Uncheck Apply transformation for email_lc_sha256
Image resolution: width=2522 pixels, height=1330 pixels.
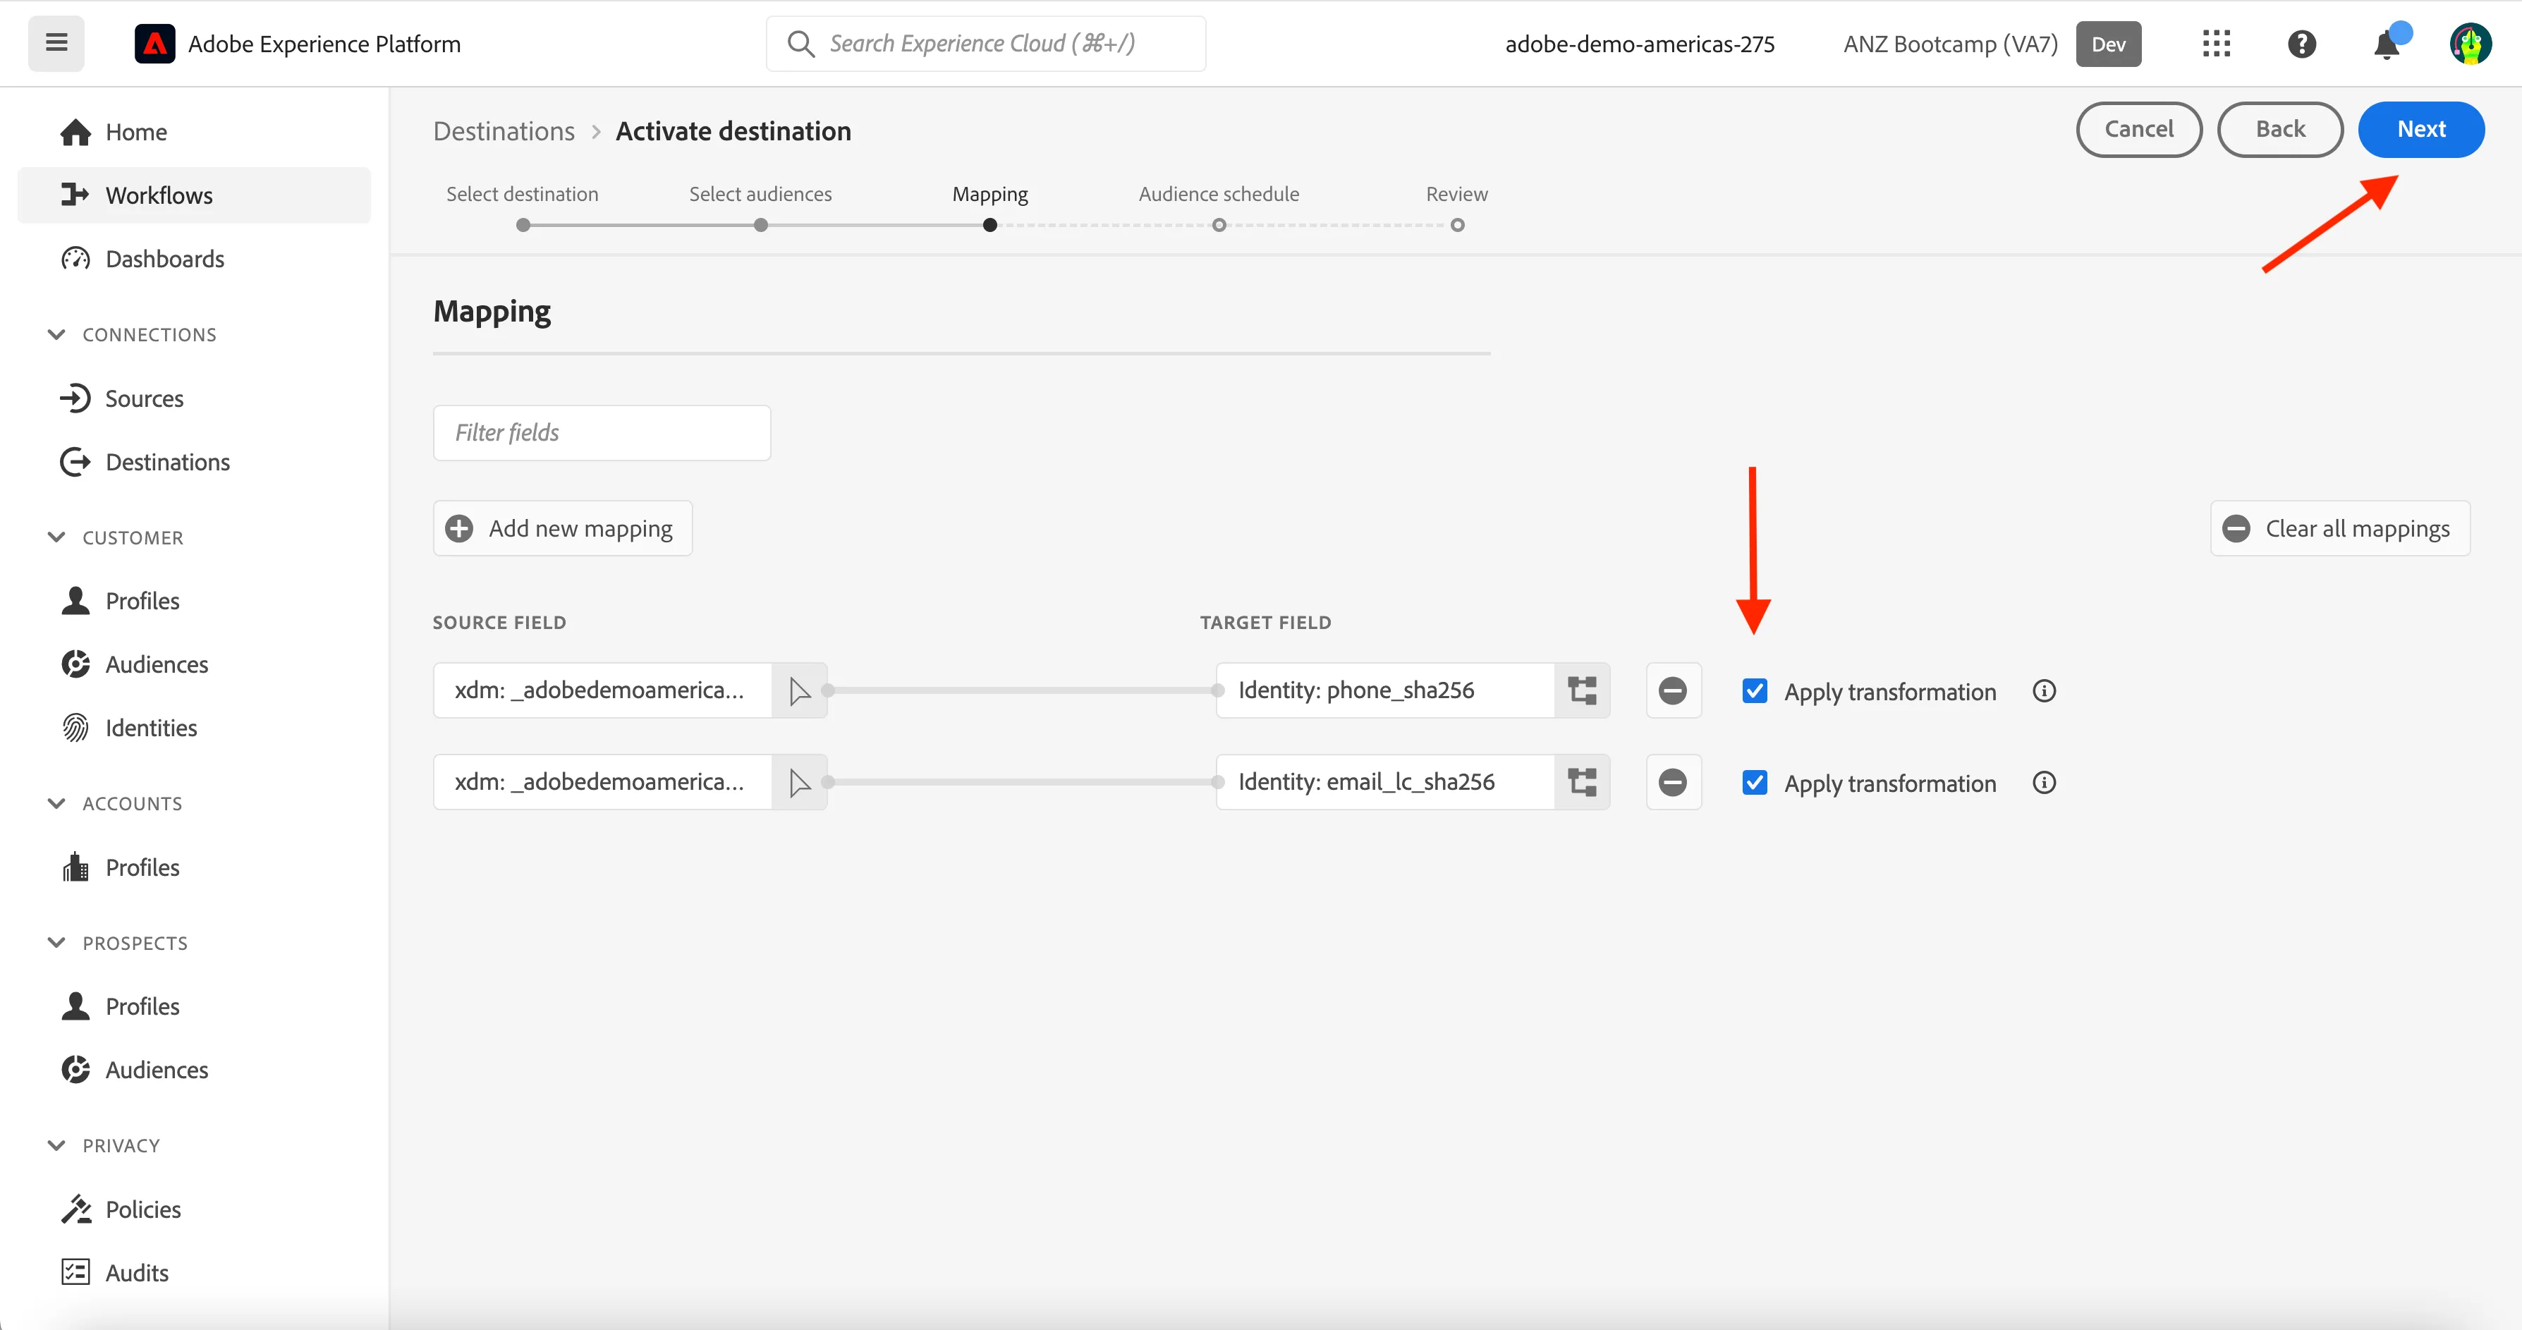1755,783
